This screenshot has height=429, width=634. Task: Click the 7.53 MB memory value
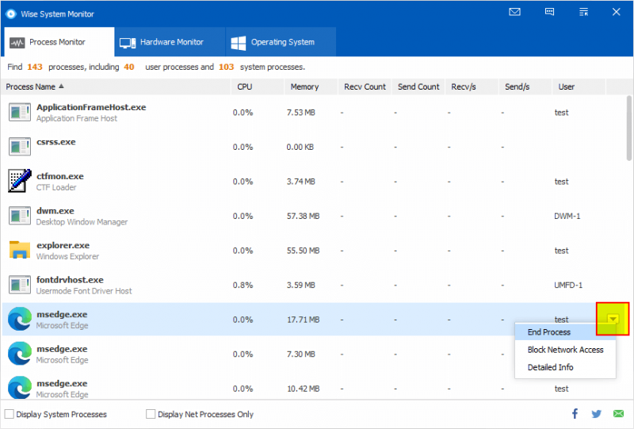(301, 113)
